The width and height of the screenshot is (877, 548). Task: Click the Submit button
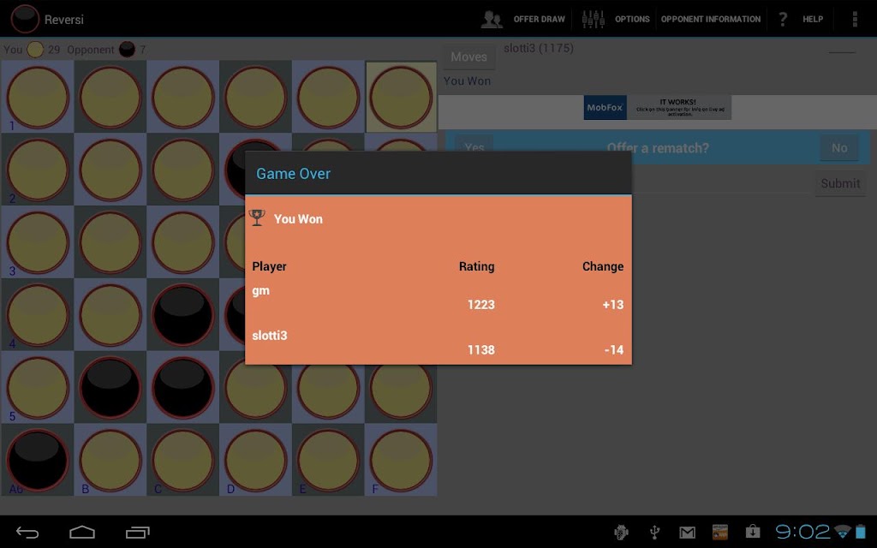pyautogui.click(x=840, y=183)
